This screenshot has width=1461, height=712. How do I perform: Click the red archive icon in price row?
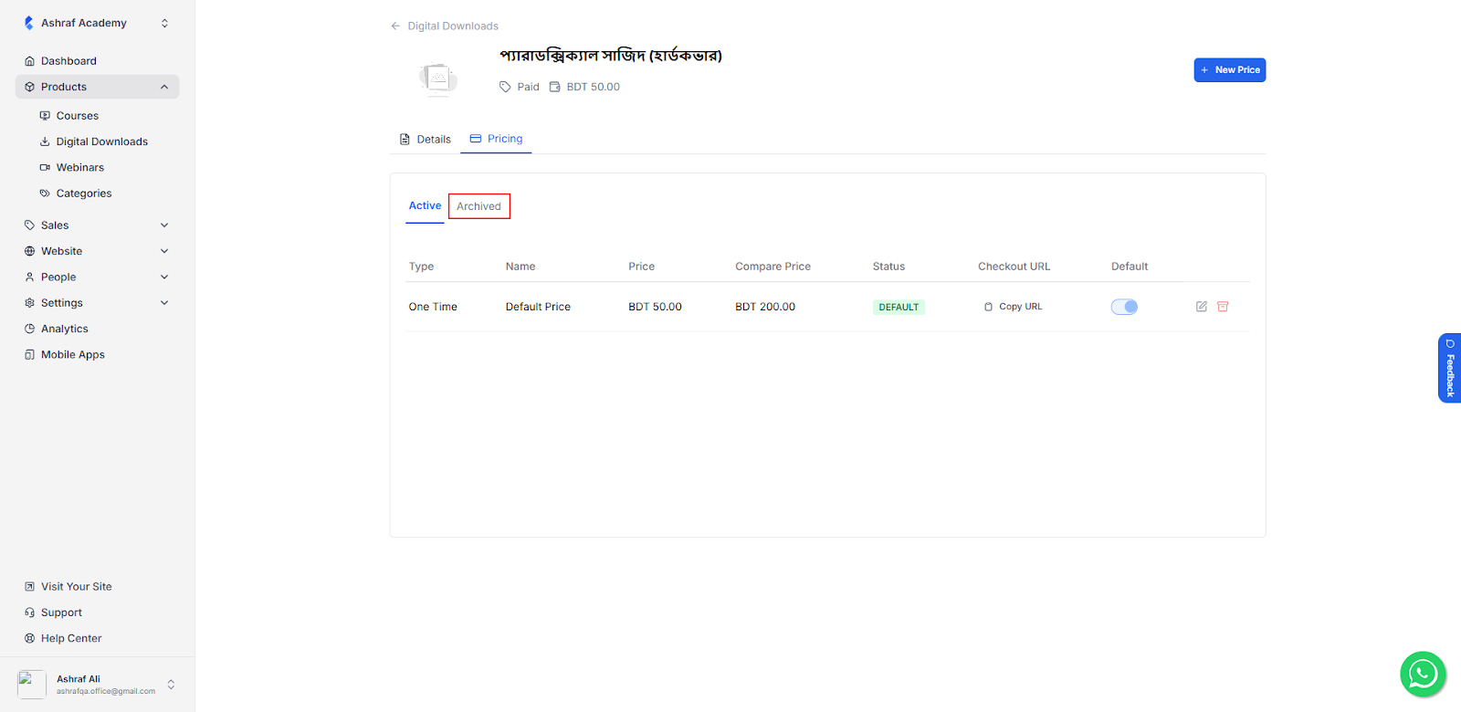[x=1223, y=307]
